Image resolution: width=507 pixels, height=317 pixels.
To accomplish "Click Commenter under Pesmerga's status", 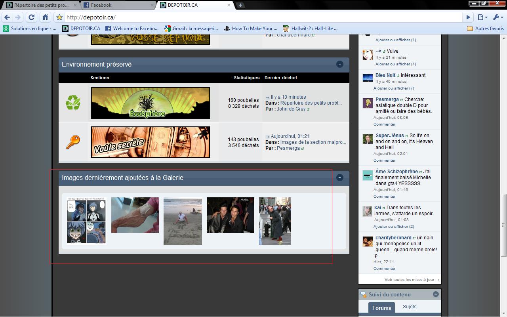I will click(x=384, y=124).
